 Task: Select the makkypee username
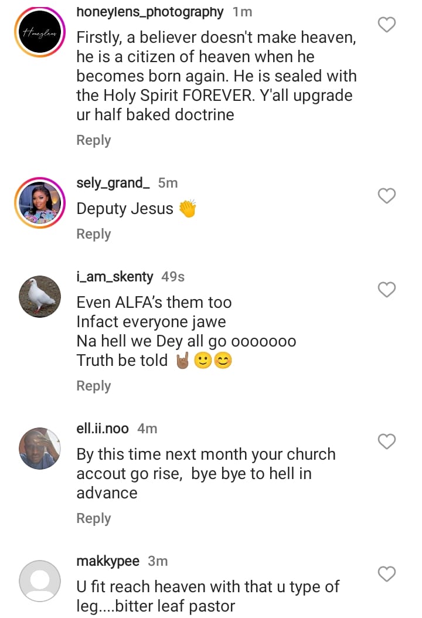(x=108, y=561)
